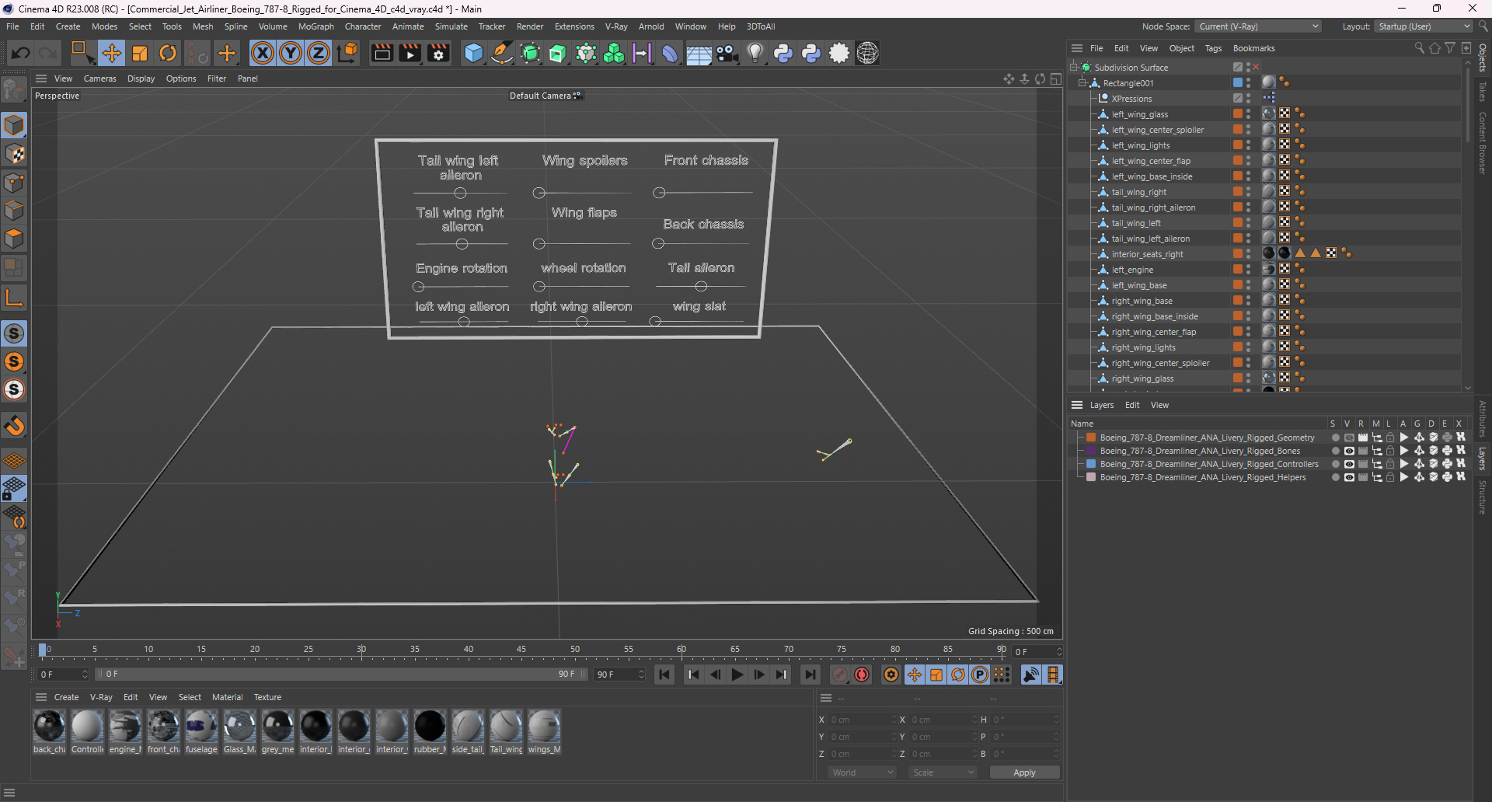The width and height of the screenshot is (1492, 802).
Task: Select the Move tool
Action: pos(111,53)
